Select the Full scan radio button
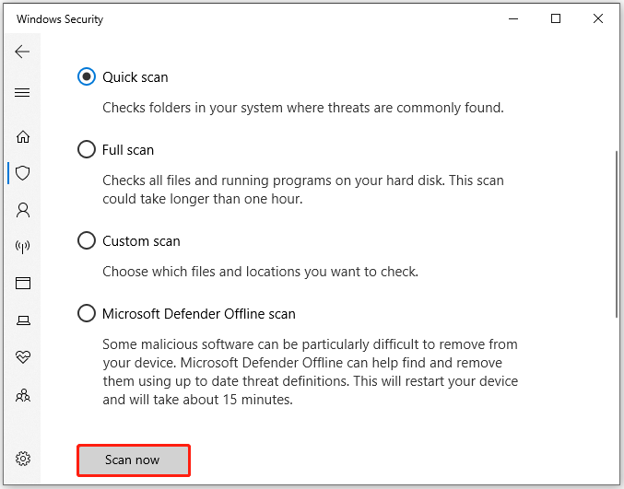Screen dimensions: 624x489 [x=87, y=149]
